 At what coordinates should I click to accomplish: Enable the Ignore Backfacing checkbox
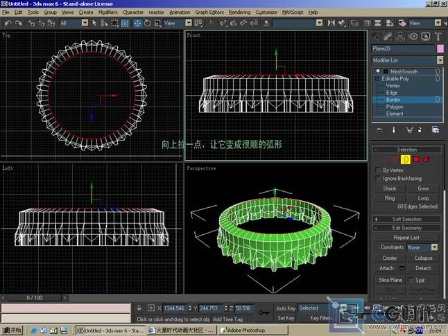(x=378, y=179)
